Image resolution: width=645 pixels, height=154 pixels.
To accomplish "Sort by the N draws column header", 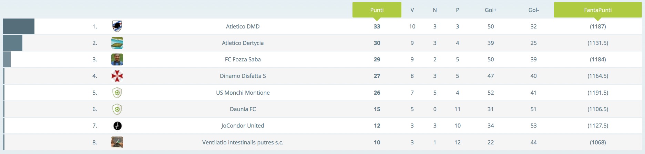I will tap(435, 10).
